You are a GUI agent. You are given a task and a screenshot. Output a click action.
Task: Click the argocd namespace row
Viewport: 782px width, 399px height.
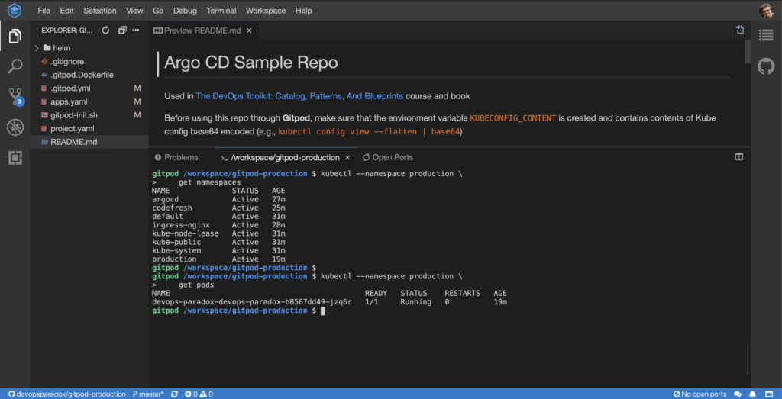pyautogui.click(x=218, y=199)
